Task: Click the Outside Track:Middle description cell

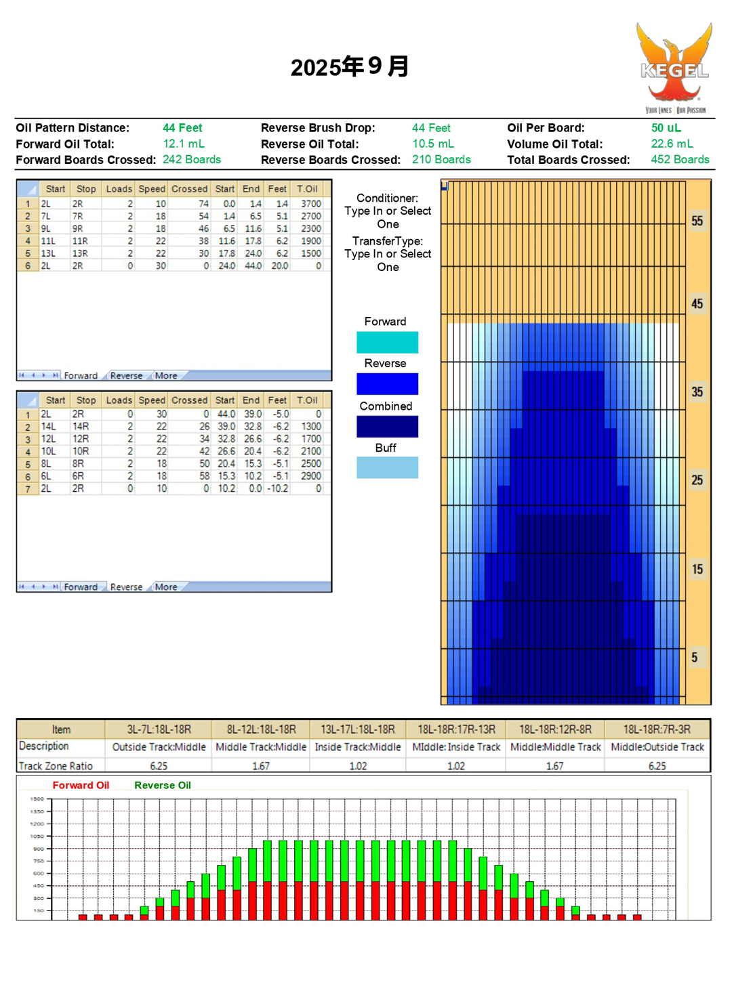Action: pyautogui.click(x=159, y=747)
